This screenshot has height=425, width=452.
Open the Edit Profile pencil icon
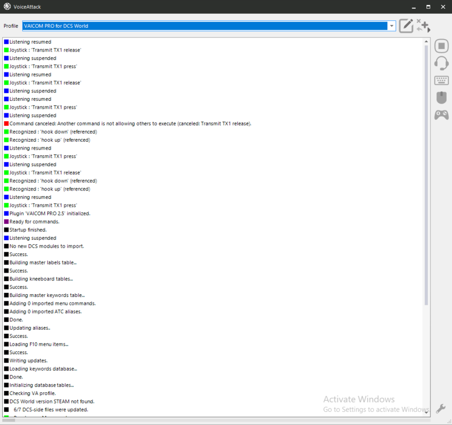pyautogui.click(x=406, y=26)
